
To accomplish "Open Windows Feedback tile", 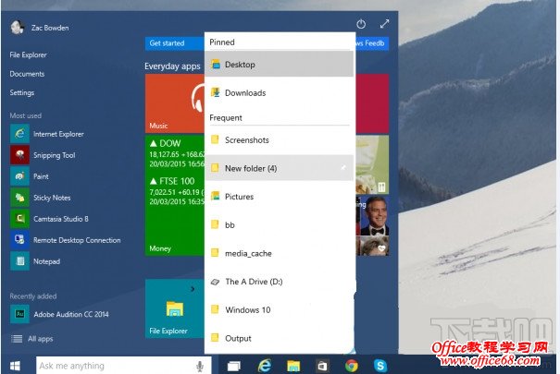I will 372,43.
